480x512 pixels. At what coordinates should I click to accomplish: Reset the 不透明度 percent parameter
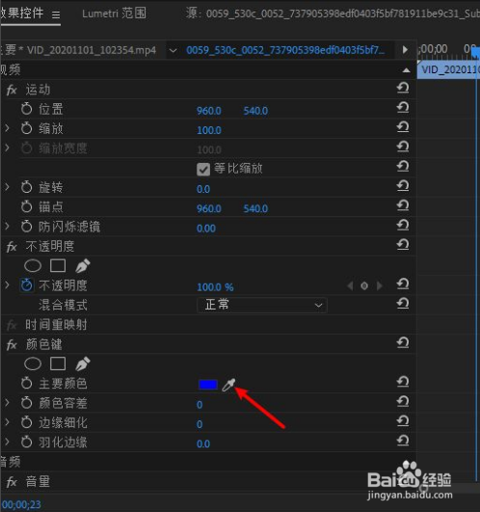coord(403,284)
